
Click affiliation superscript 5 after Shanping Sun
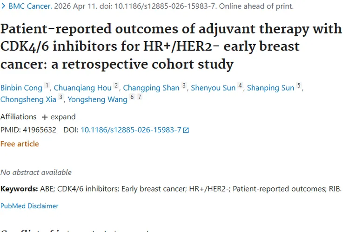click(x=299, y=86)
